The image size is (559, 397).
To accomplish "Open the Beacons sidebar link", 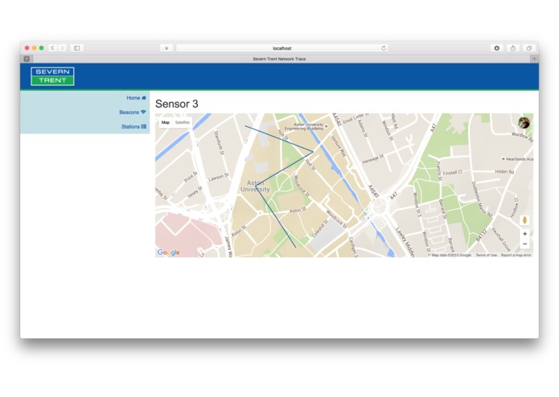I will tap(133, 113).
